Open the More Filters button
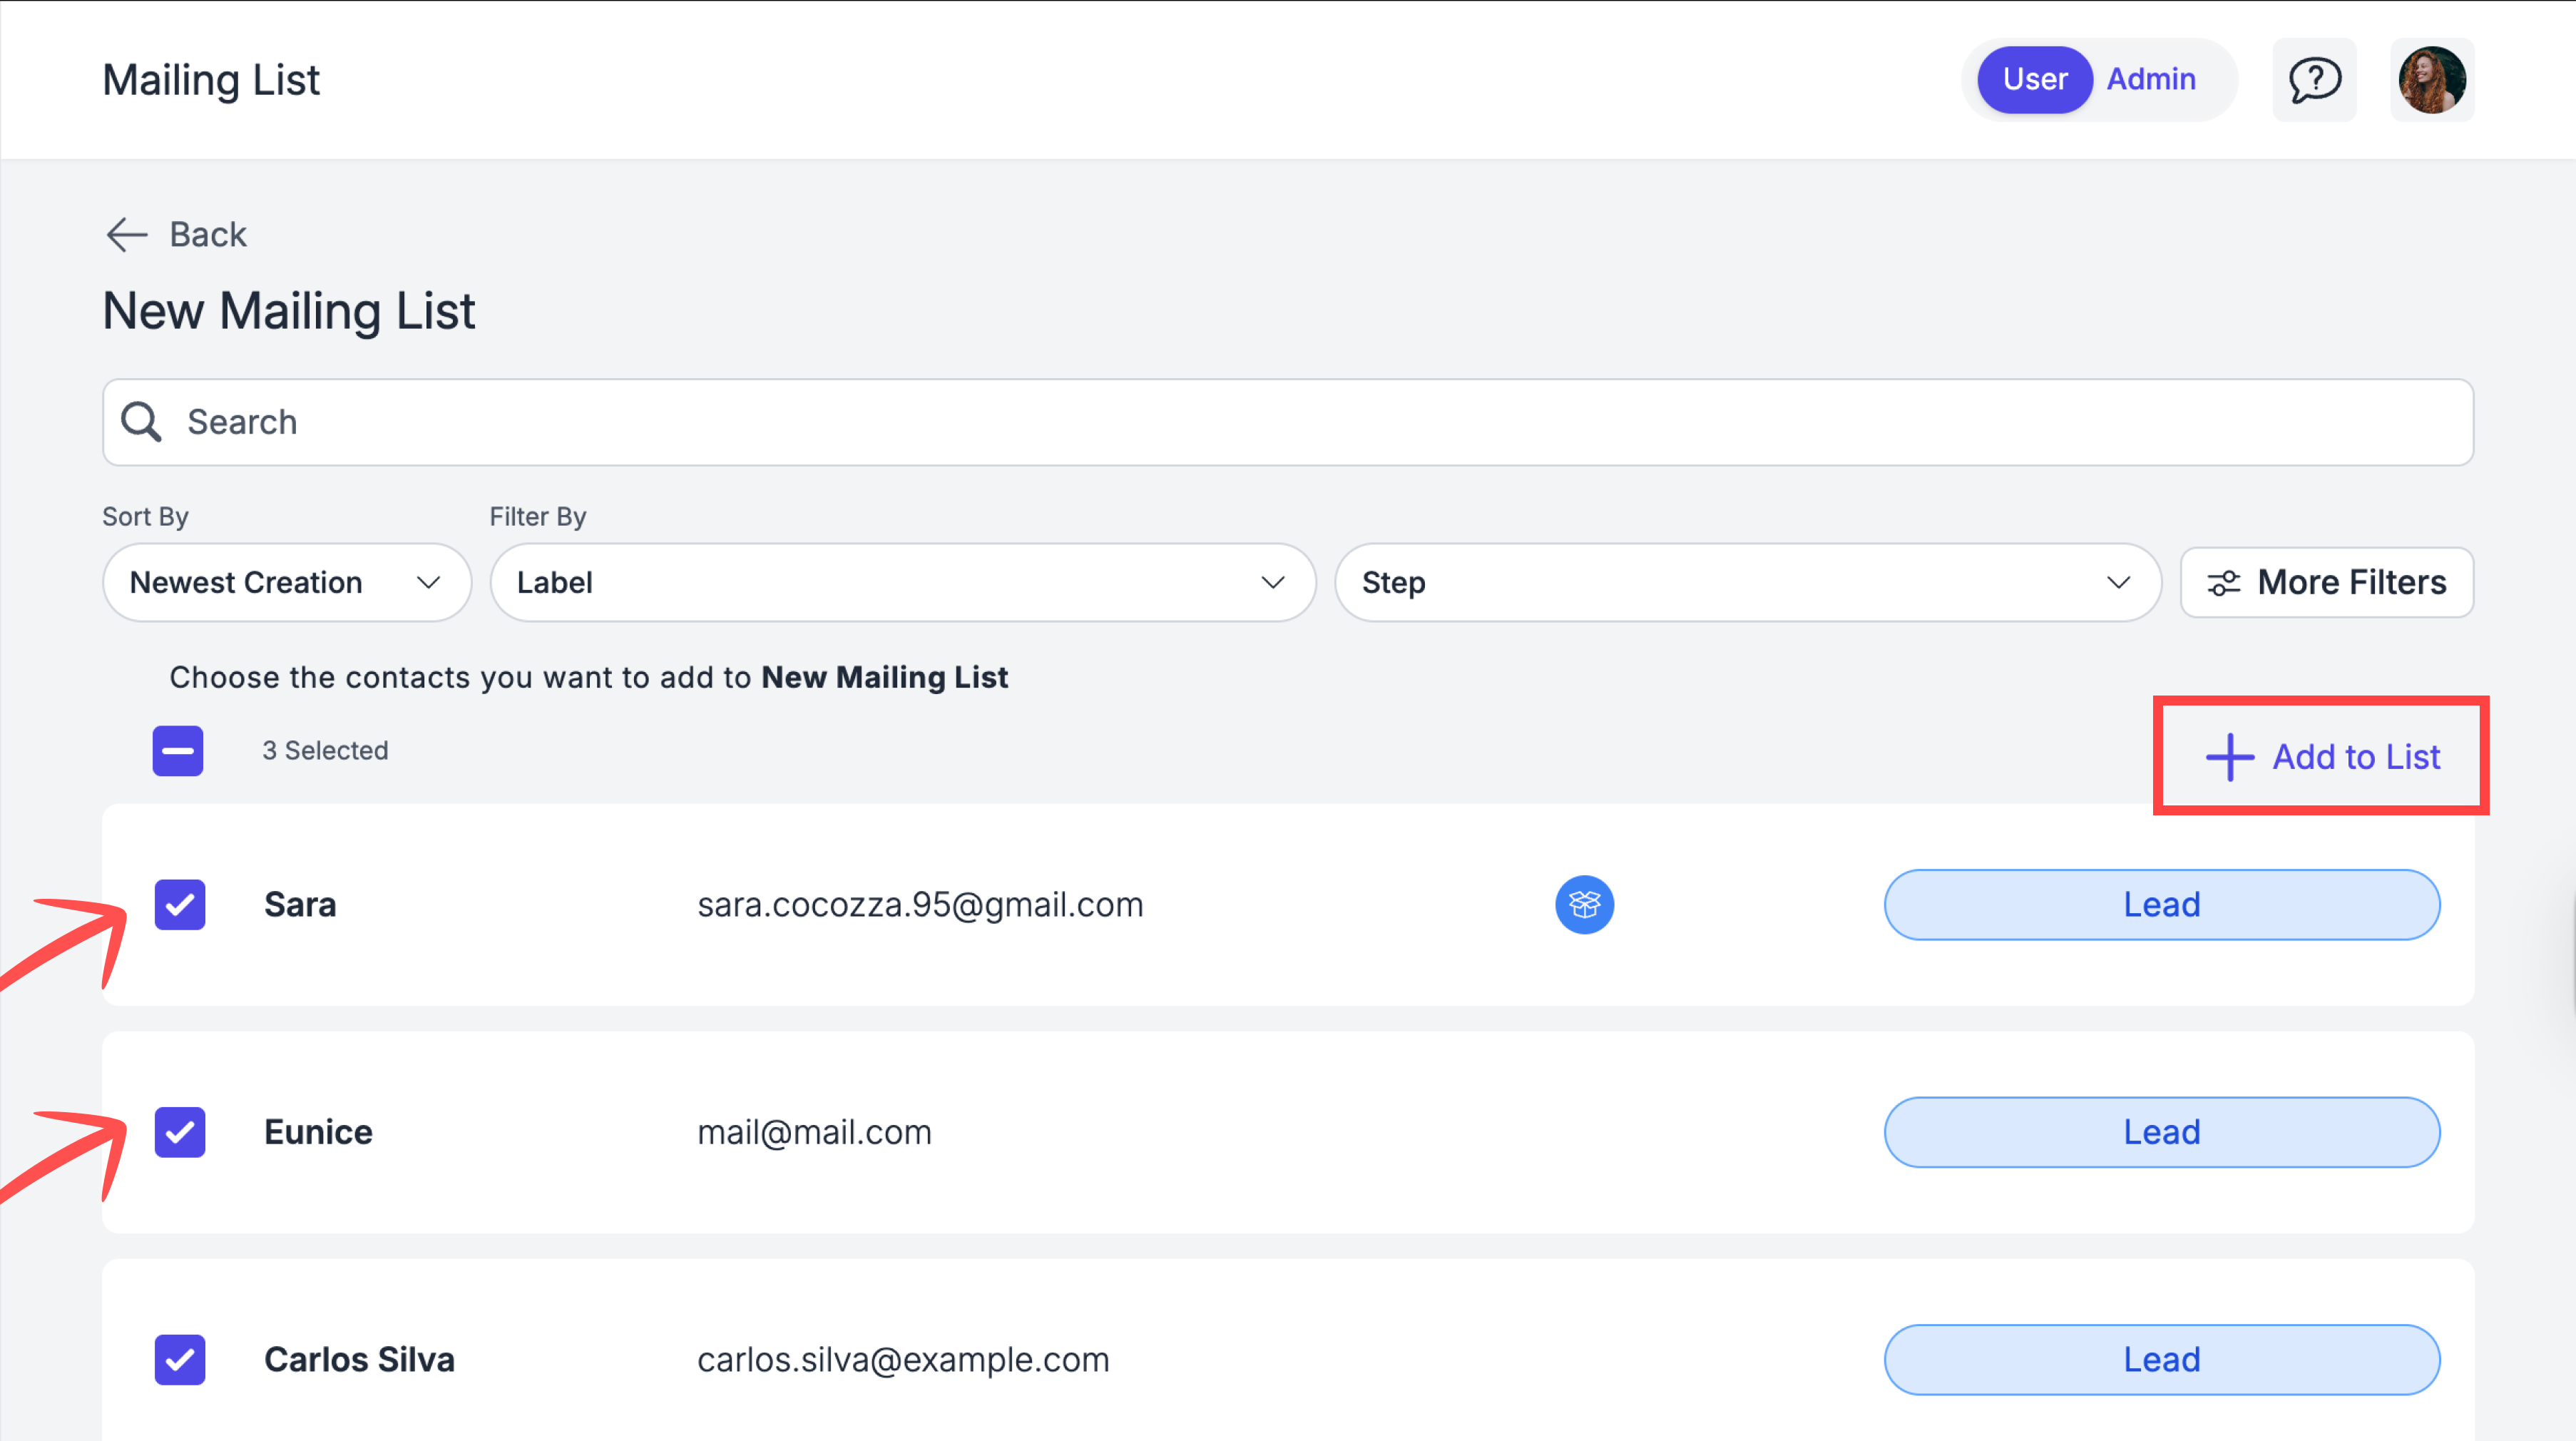 pos(2327,583)
